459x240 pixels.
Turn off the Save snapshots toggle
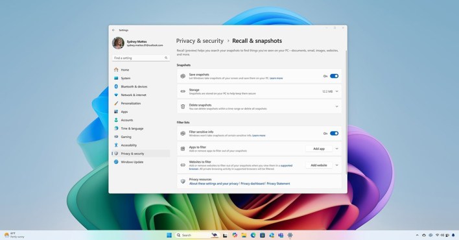pyautogui.click(x=334, y=76)
